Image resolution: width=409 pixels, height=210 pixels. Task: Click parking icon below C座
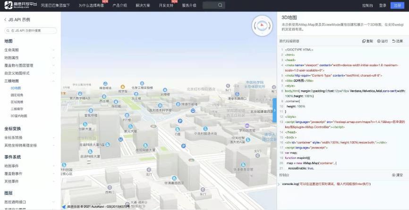[184, 146]
